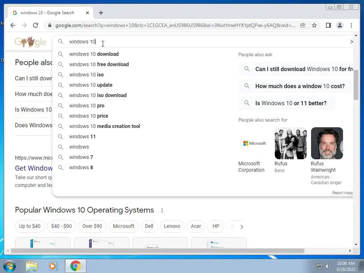This screenshot has height=273, width=364.
Task: Open a new Chrome tab
Action: click(101, 13)
